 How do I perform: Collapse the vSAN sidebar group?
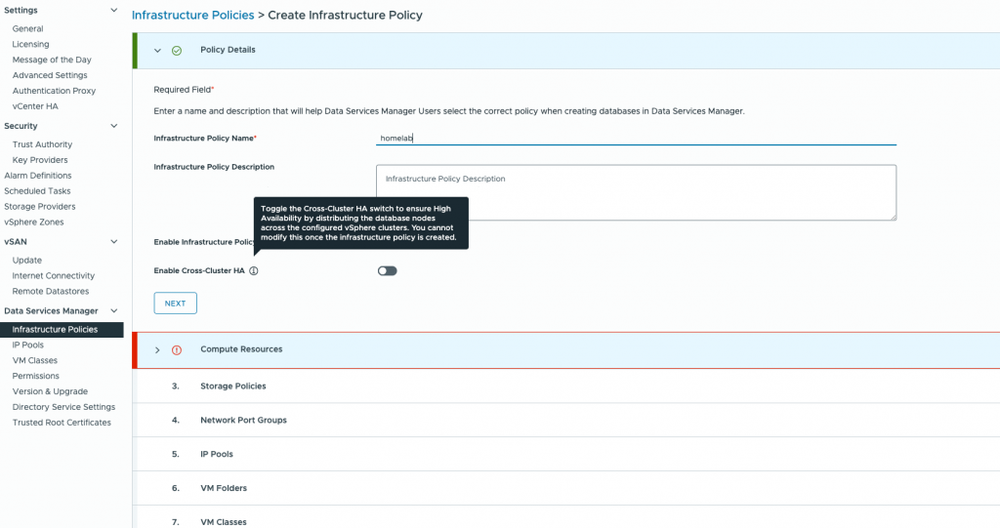114,242
